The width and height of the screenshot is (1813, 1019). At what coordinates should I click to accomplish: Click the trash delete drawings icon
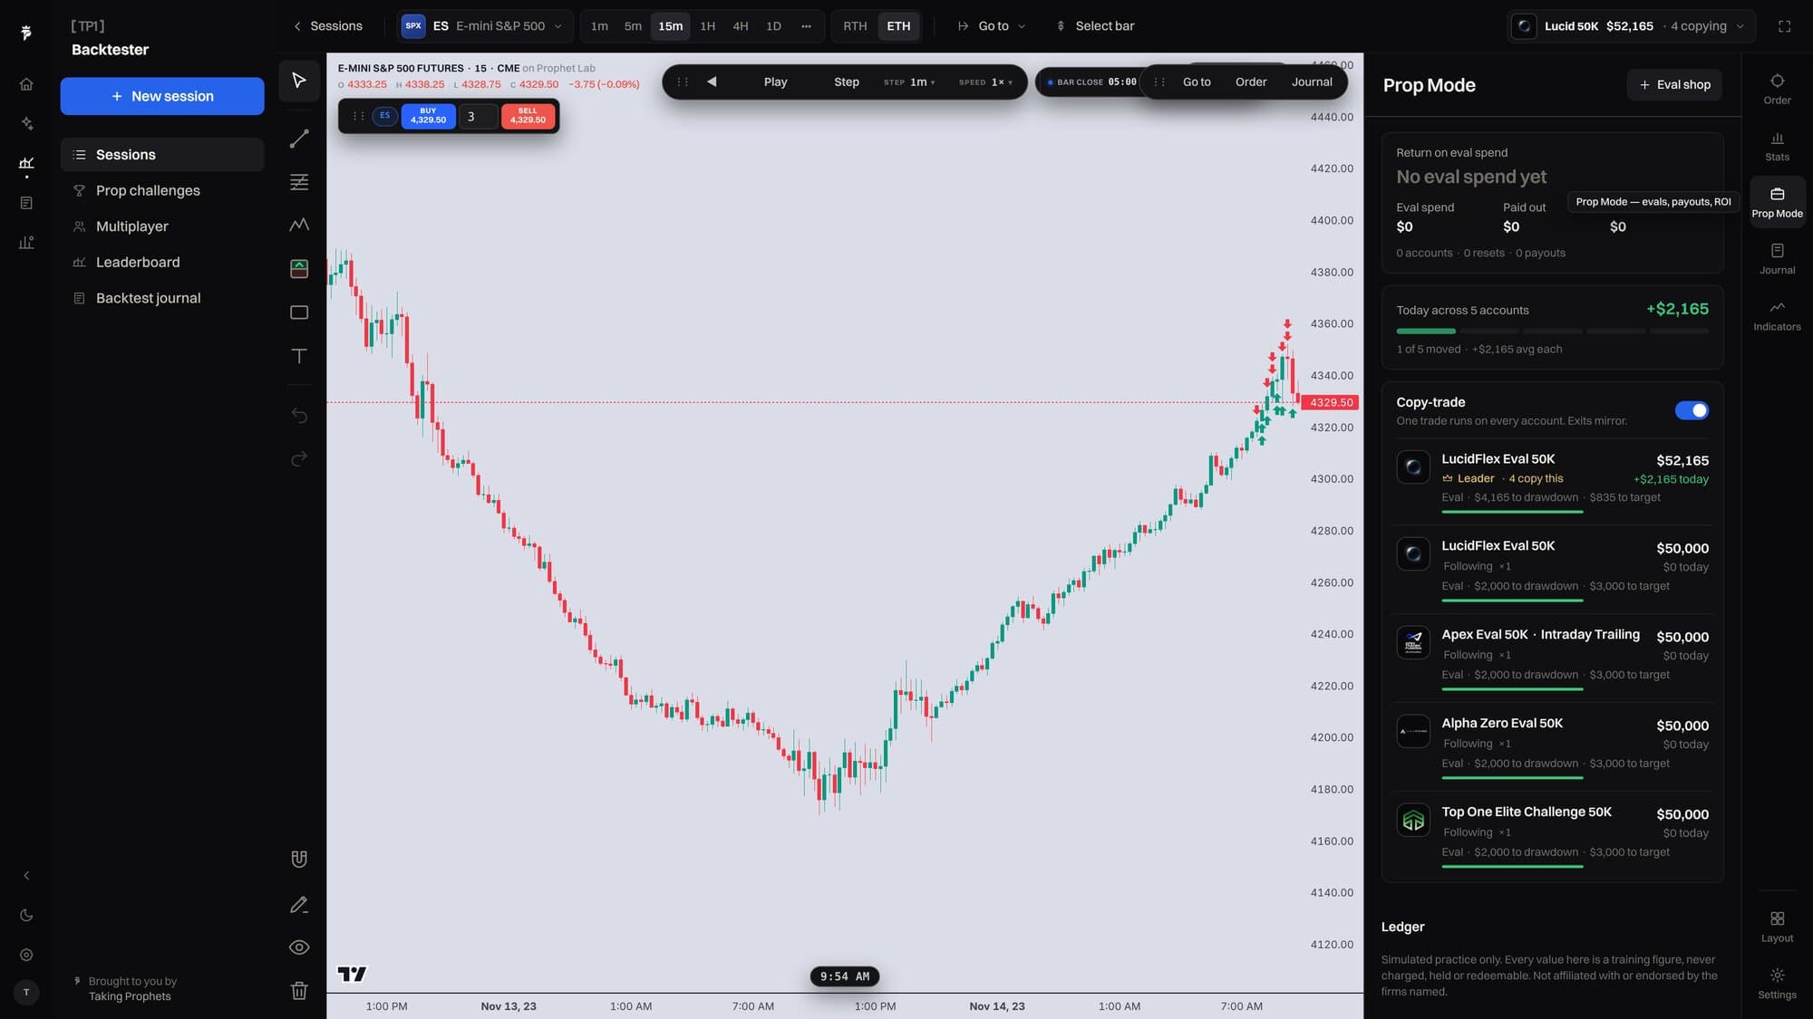pos(299,991)
